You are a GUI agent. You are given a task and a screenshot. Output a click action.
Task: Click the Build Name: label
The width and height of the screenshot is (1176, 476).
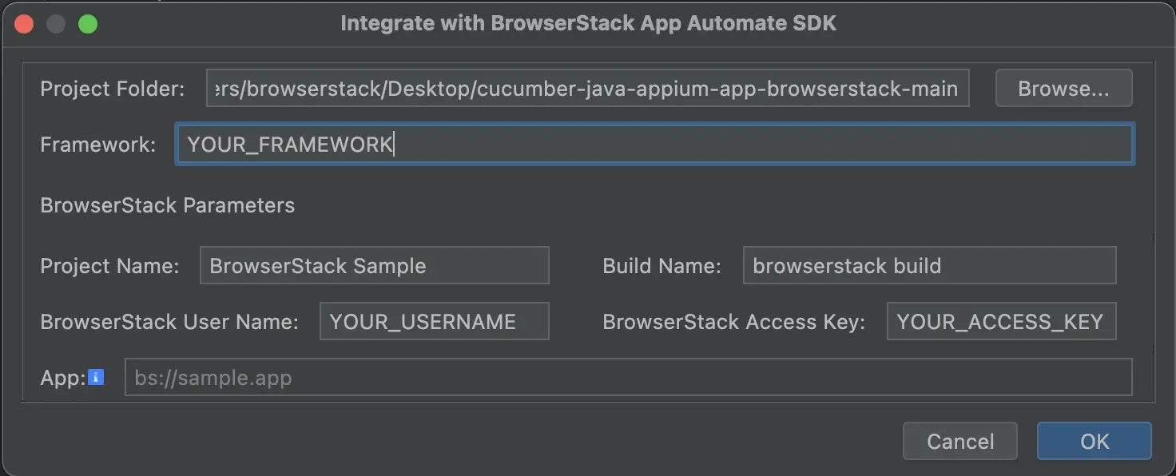tap(661, 266)
